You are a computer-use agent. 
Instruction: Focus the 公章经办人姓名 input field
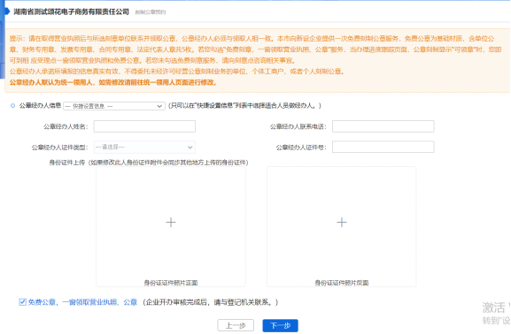click(144, 126)
